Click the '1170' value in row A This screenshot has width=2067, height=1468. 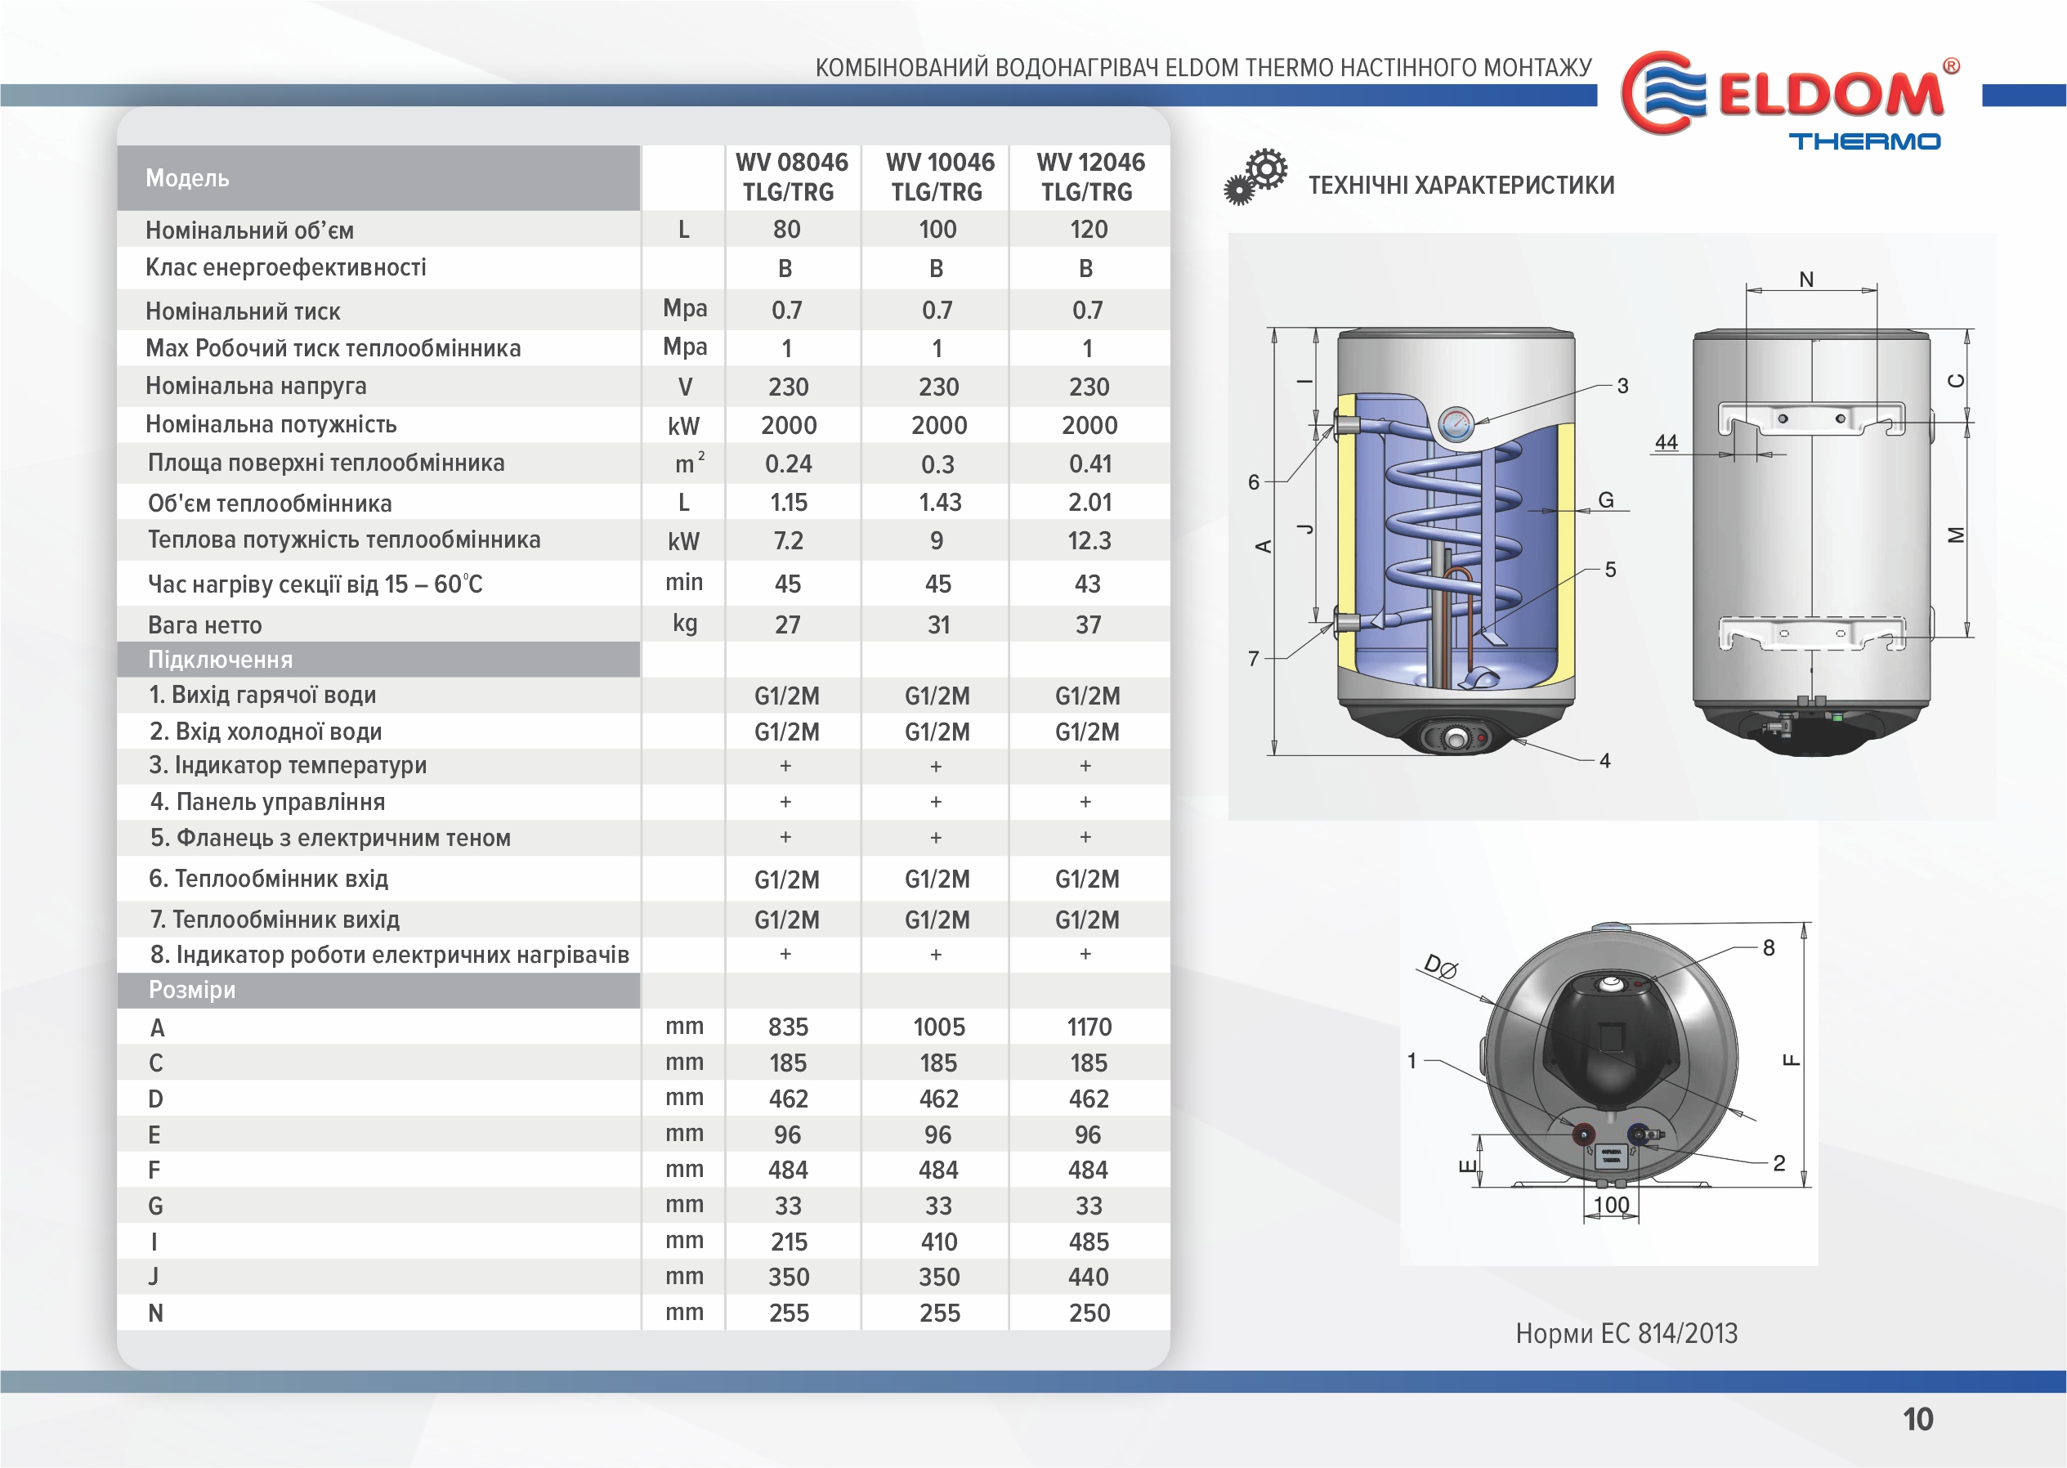(1089, 1027)
